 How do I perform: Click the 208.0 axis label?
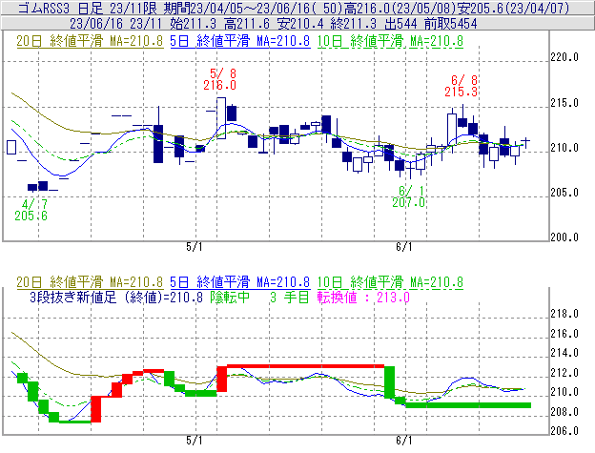click(564, 412)
